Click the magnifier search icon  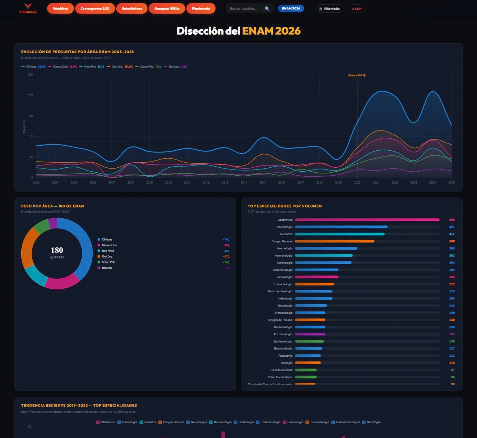tap(267, 9)
